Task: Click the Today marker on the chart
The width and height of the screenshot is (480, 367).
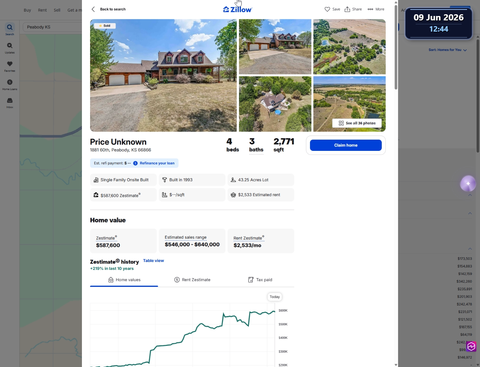Action: 275,297
